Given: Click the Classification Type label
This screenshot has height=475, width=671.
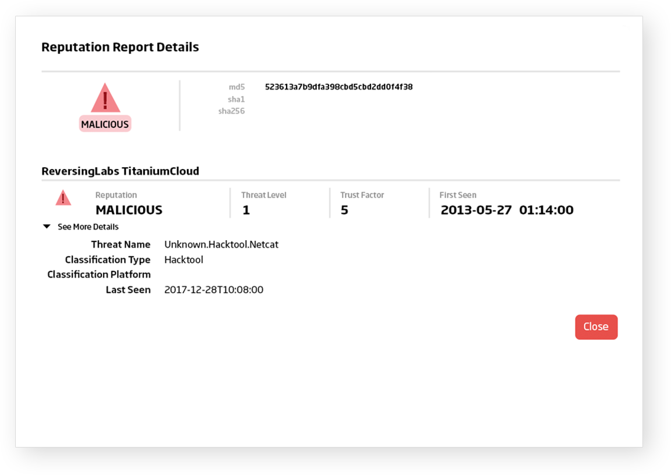Looking at the screenshot, I should pyautogui.click(x=108, y=260).
